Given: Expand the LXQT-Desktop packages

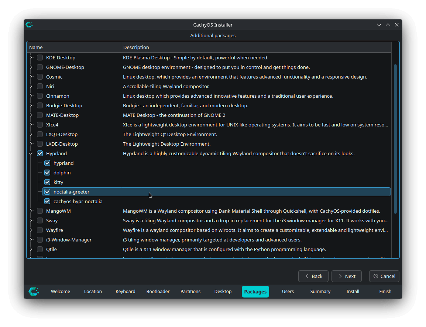Looking at the screenshot, I should tap(31, 134).
